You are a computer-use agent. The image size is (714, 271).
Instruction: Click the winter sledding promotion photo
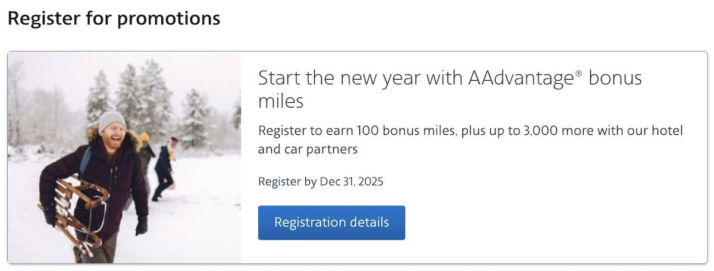click(124, 157)
